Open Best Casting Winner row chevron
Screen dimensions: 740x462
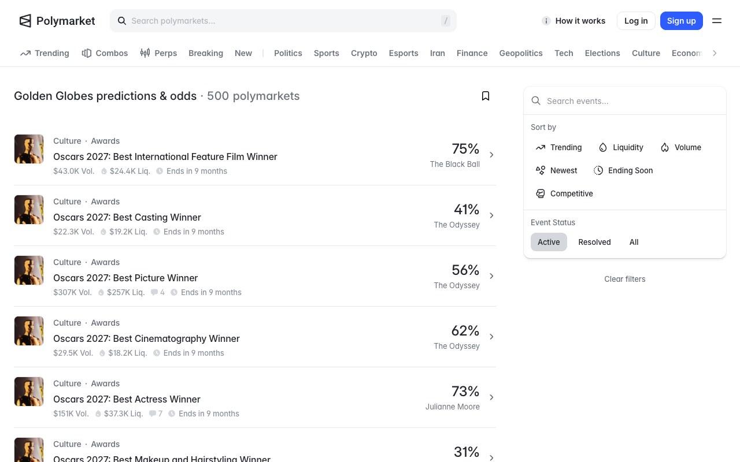click(x=491, y=215)
